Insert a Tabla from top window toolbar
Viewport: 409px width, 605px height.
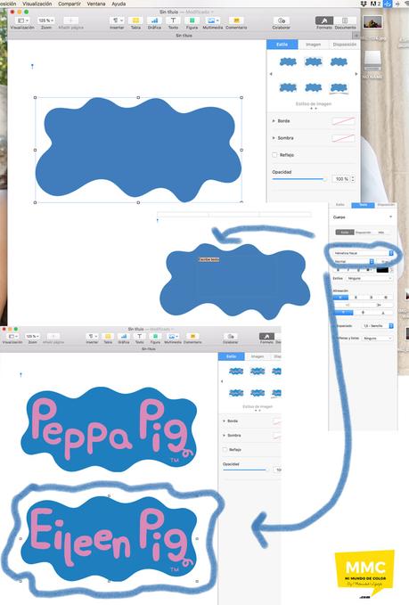click(135, 20)
